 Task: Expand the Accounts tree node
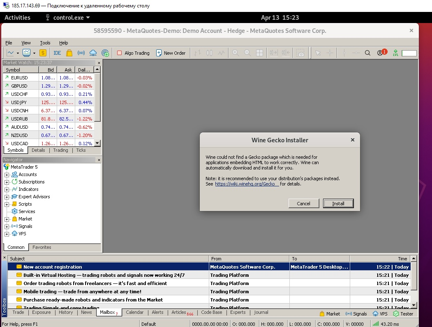(x=7, y=175)
